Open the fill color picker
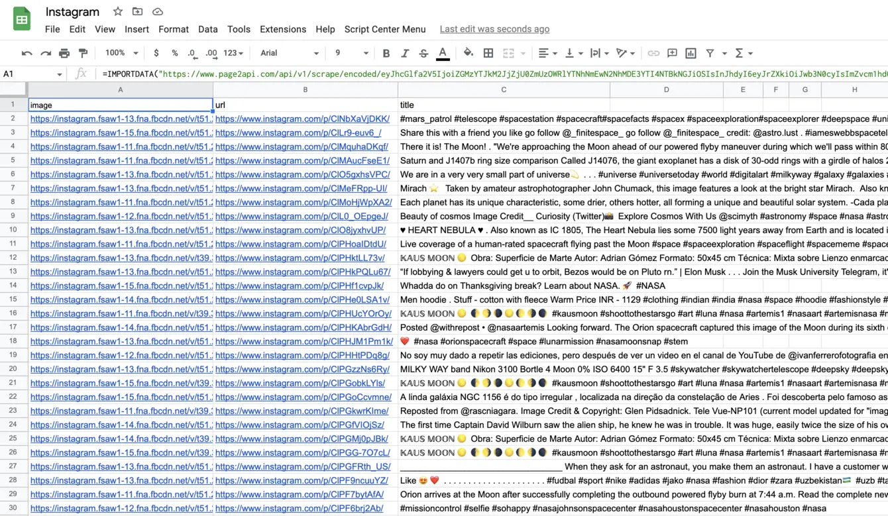Viewport: 888px width, 516px height. click(x=469, y=53)
